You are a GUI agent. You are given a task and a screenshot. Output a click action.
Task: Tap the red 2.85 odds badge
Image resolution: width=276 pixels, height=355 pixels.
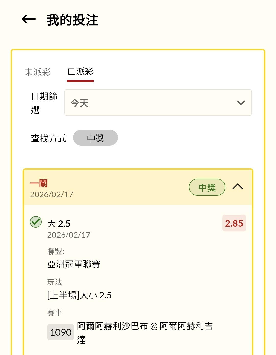click(x=234, y=223)
